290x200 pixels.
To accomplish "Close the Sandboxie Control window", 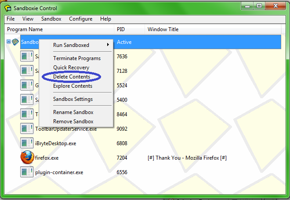I will [x=275, y=6].
